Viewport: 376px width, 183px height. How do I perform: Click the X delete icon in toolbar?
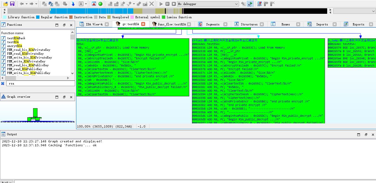tap(152, 4)
